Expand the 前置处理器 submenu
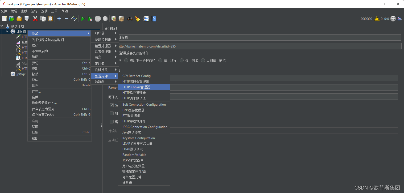Viewport: 404px width, 193px height. point(104,46)
